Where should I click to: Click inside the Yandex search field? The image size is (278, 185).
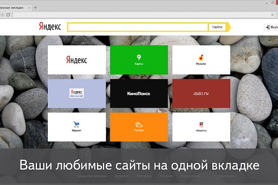click(x=138, y=27)
